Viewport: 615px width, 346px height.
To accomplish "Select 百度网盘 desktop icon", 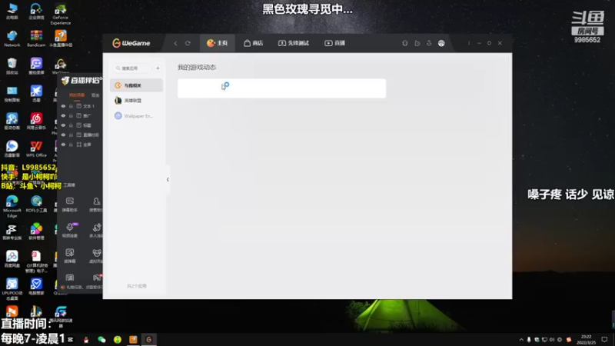I will (12, 259).
